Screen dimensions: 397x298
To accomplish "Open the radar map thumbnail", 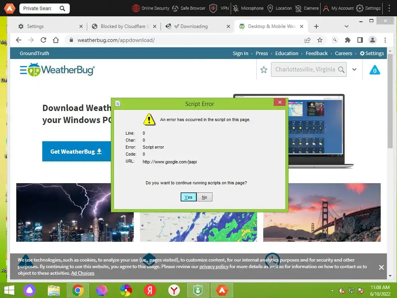I will click(x=198, y=227).
